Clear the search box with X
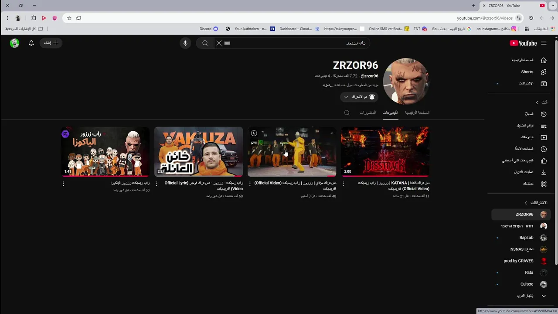The height and width of the screenshot is (314, 558). point(219,43)
